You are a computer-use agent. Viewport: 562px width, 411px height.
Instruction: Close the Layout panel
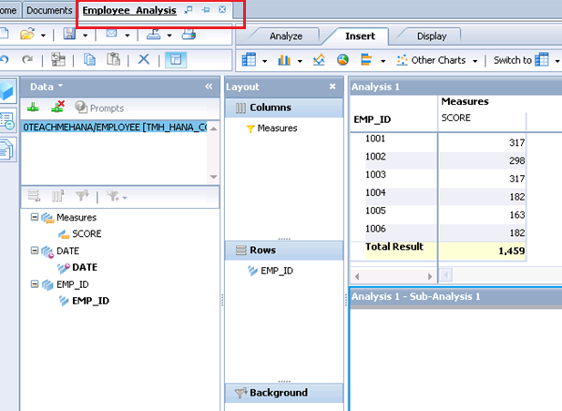click(x=332, y=87)
